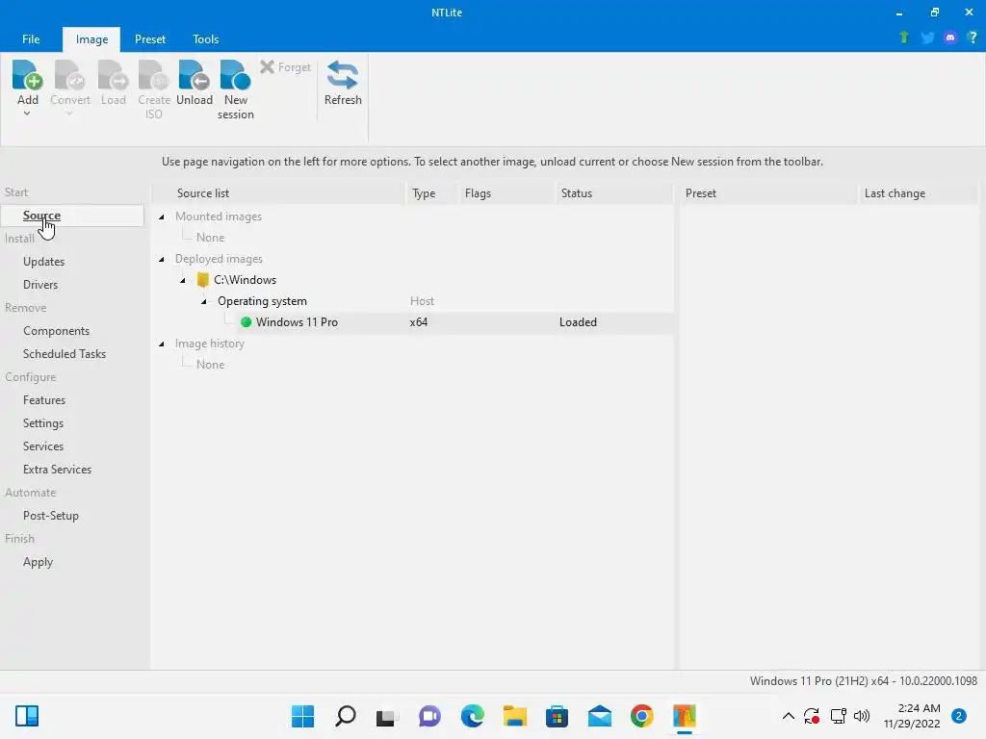The height and width of the screenshot is (739, 986).
Task: Open the Components page
Action: (56, 331)
